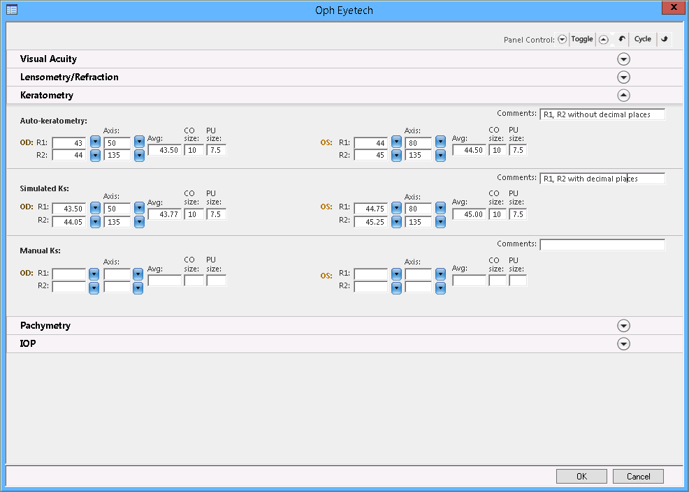Collapse the Keratometry panel
This screenshot has width=689, height=492.
point(623,95)
